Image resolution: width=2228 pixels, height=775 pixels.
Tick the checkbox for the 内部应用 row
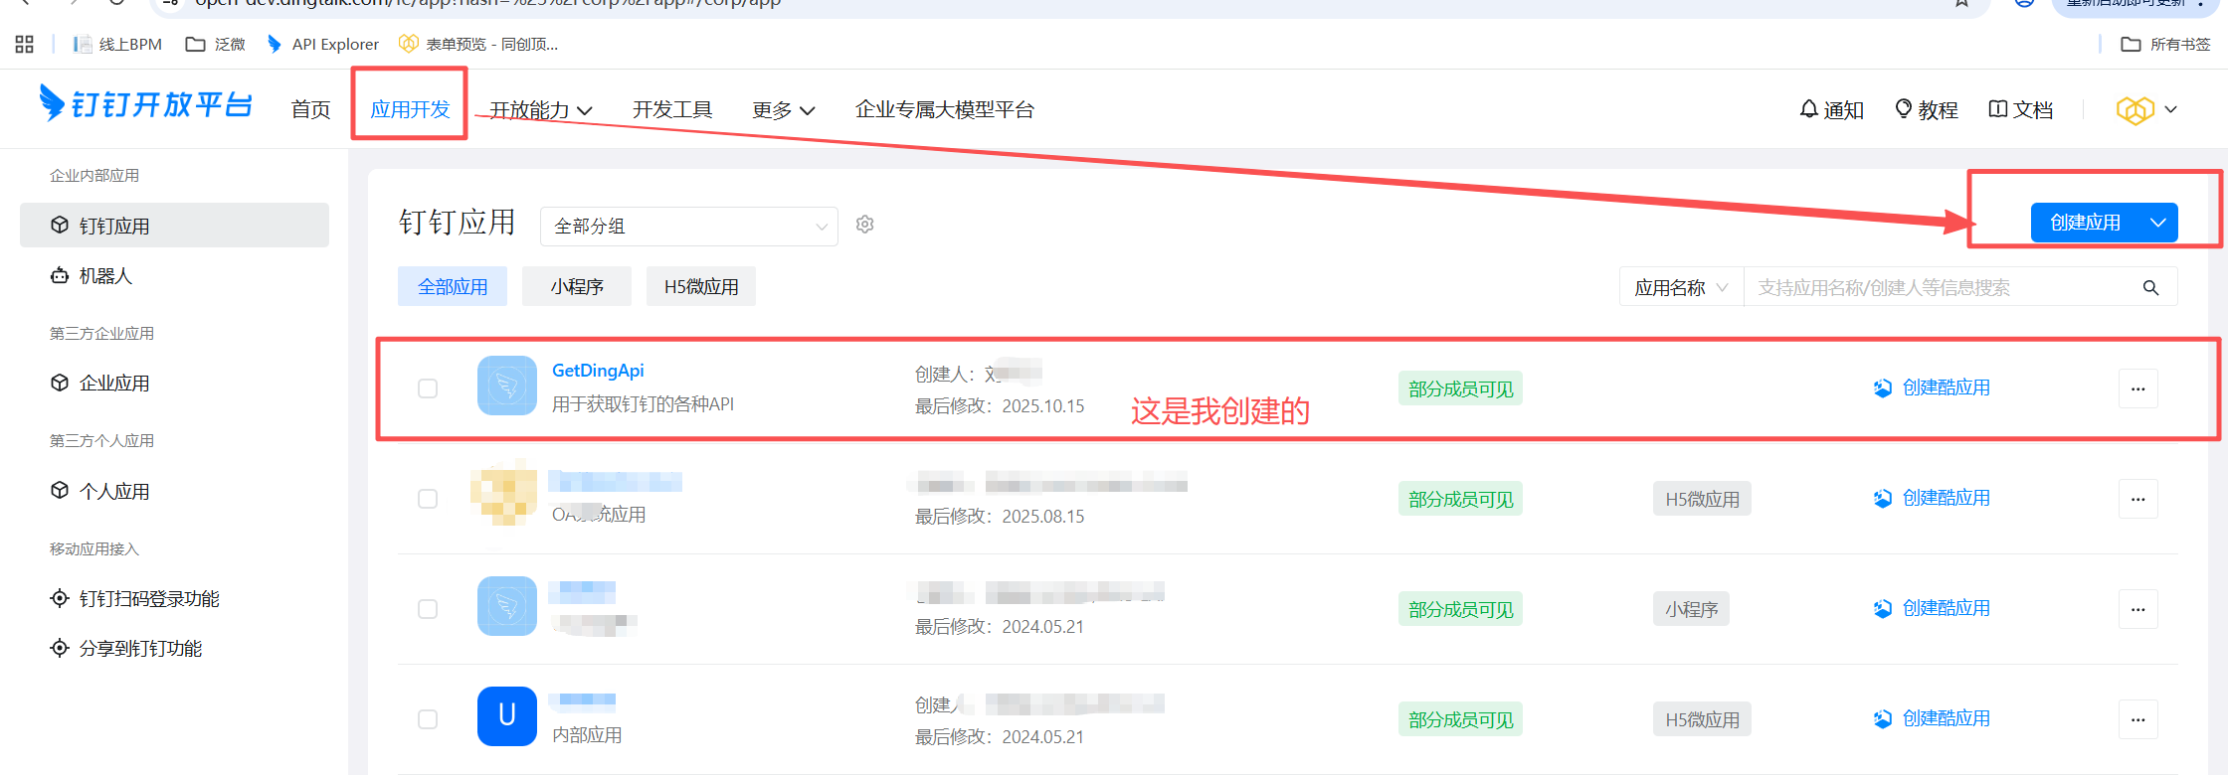[x=428, y=719]
